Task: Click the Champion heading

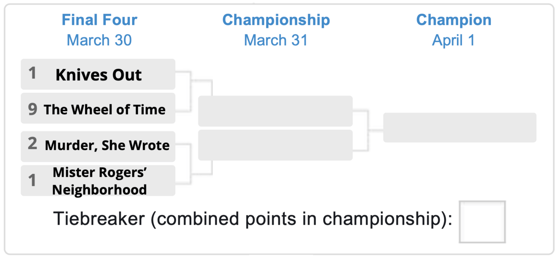Action: (x=453, y=20)
